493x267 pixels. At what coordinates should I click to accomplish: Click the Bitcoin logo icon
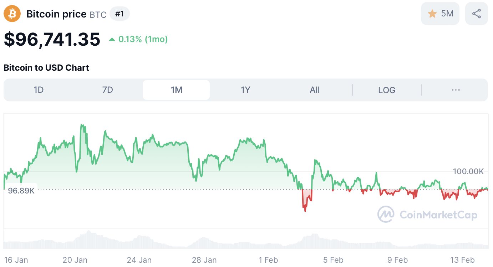[12, 13]
